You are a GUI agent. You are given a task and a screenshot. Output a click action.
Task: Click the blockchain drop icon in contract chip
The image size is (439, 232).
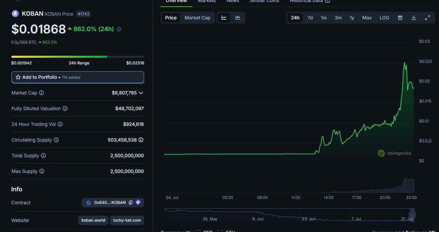(x=89, y=202)
